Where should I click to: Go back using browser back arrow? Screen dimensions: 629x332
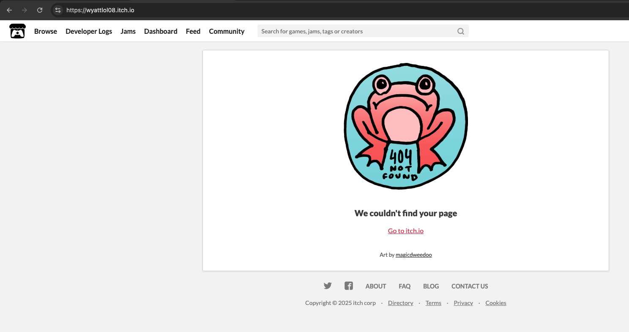coord(9,10)
